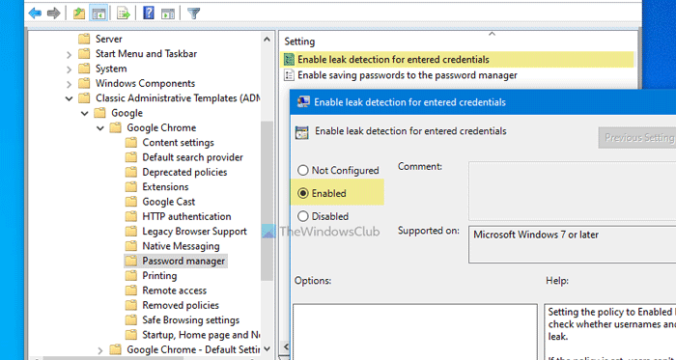Click the Content settings folder icon
Viewport: 676px width, 360px height.
point(131,143)
